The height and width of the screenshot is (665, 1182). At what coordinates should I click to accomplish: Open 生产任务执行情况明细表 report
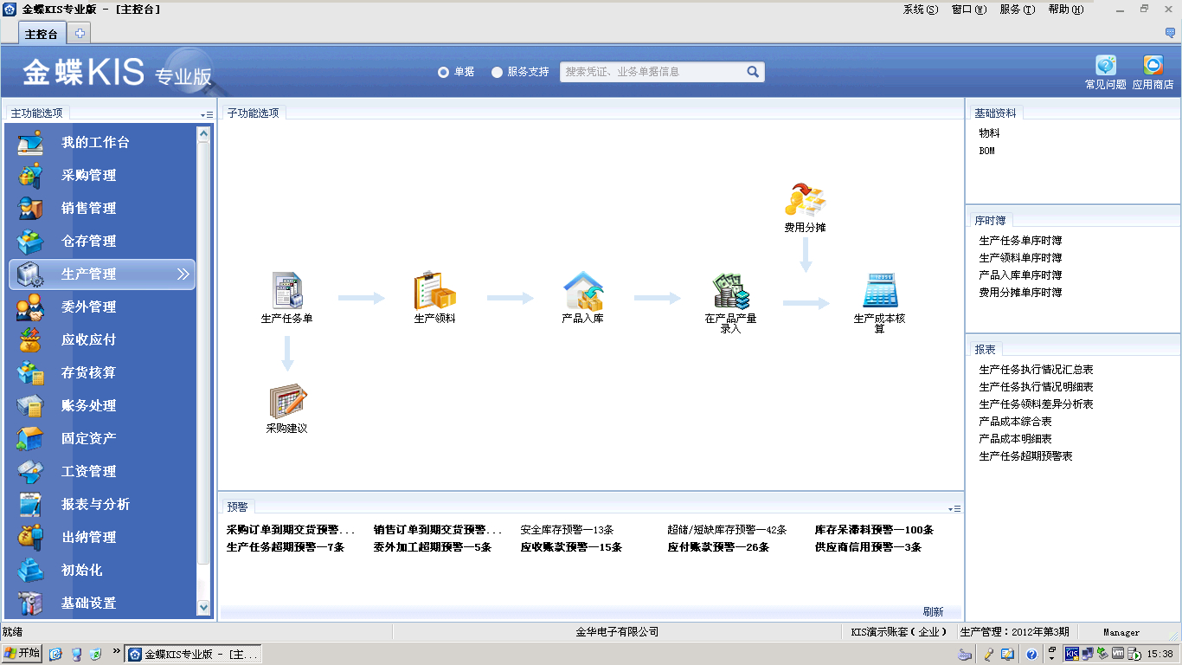[1036, 387]
